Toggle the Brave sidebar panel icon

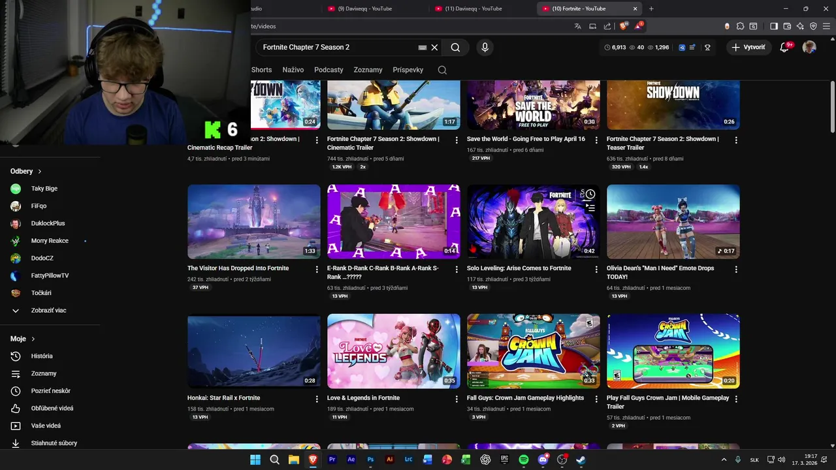point(774,26)
